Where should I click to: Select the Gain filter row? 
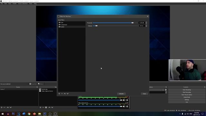(72, 23)
